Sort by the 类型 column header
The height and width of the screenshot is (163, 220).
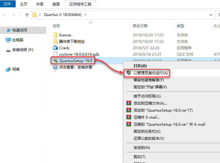180,26
